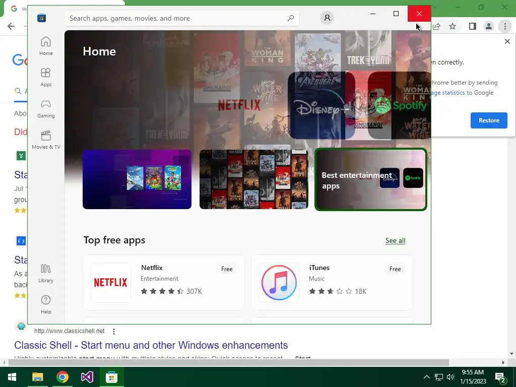Click the search magnifier icon in Store
The image size is (516, 387).
coord(291,18)
